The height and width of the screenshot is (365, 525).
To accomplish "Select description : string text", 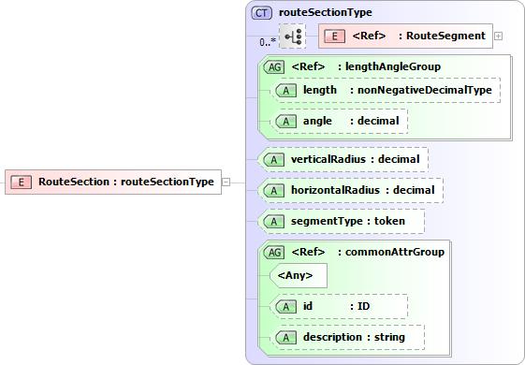I will tap(354, 337).
